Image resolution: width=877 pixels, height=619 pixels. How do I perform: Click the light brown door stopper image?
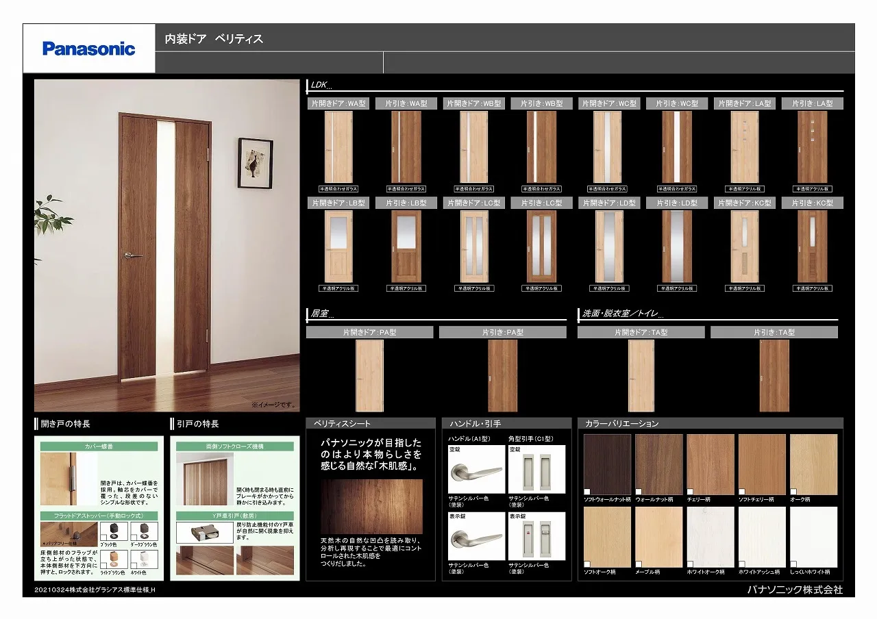[x=113, y=559]
